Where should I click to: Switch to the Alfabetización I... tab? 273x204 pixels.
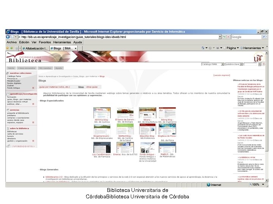[35, 48]
